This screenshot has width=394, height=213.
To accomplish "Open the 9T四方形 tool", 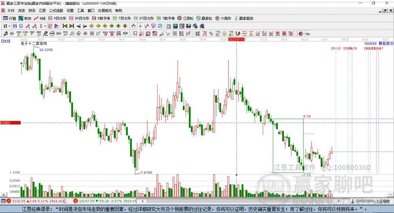I will point(144,18).
